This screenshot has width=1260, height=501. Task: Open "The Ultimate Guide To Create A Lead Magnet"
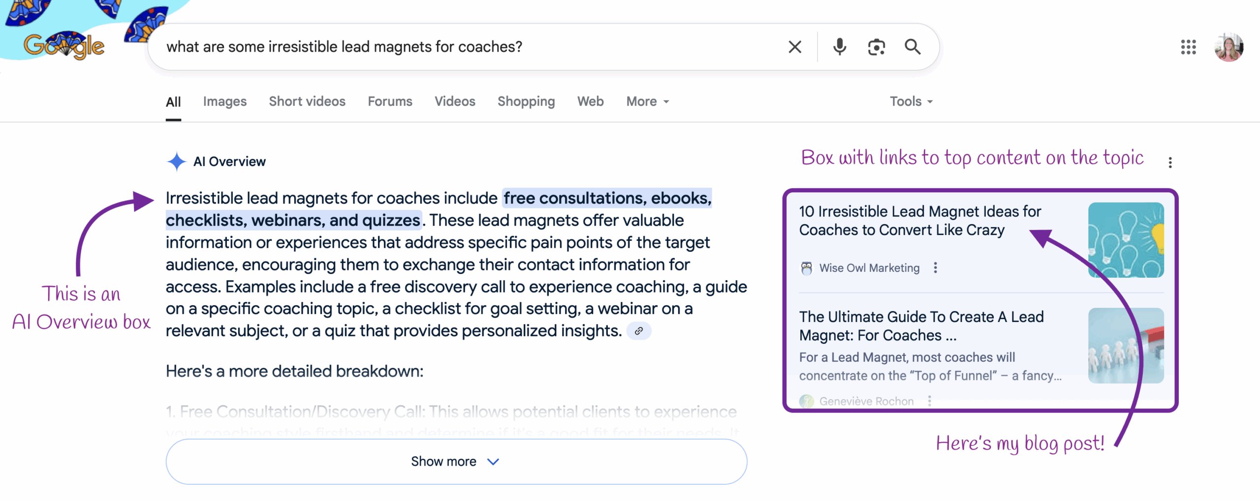[x=921, y=326]
